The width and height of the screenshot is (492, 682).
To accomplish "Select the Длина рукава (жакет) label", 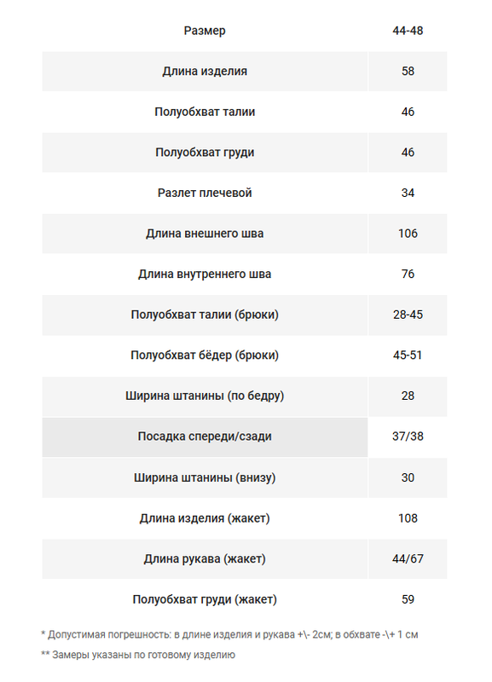I will pyautogui.click(x=205, y=559).
